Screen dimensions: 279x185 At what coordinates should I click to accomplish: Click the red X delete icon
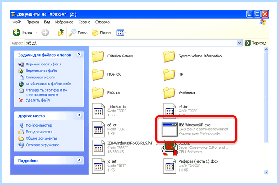[x=21, y=101]
